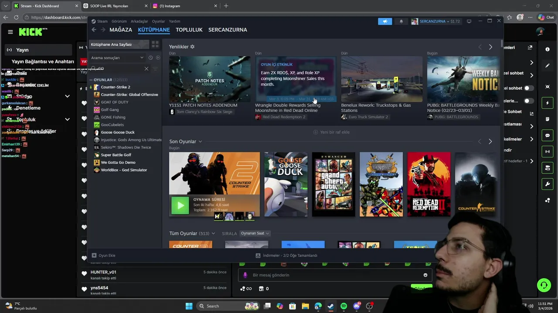Click the ready-to-play filter icon
The height and width of the screenshot is (313, 558).
click(158, 58)
